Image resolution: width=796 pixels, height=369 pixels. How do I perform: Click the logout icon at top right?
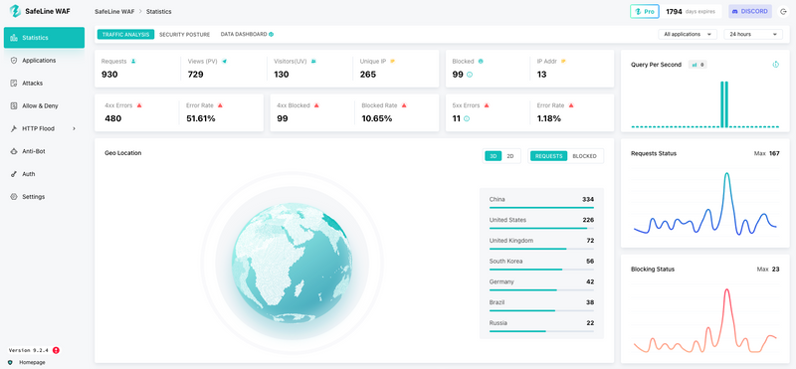click(x=783, y=11)
